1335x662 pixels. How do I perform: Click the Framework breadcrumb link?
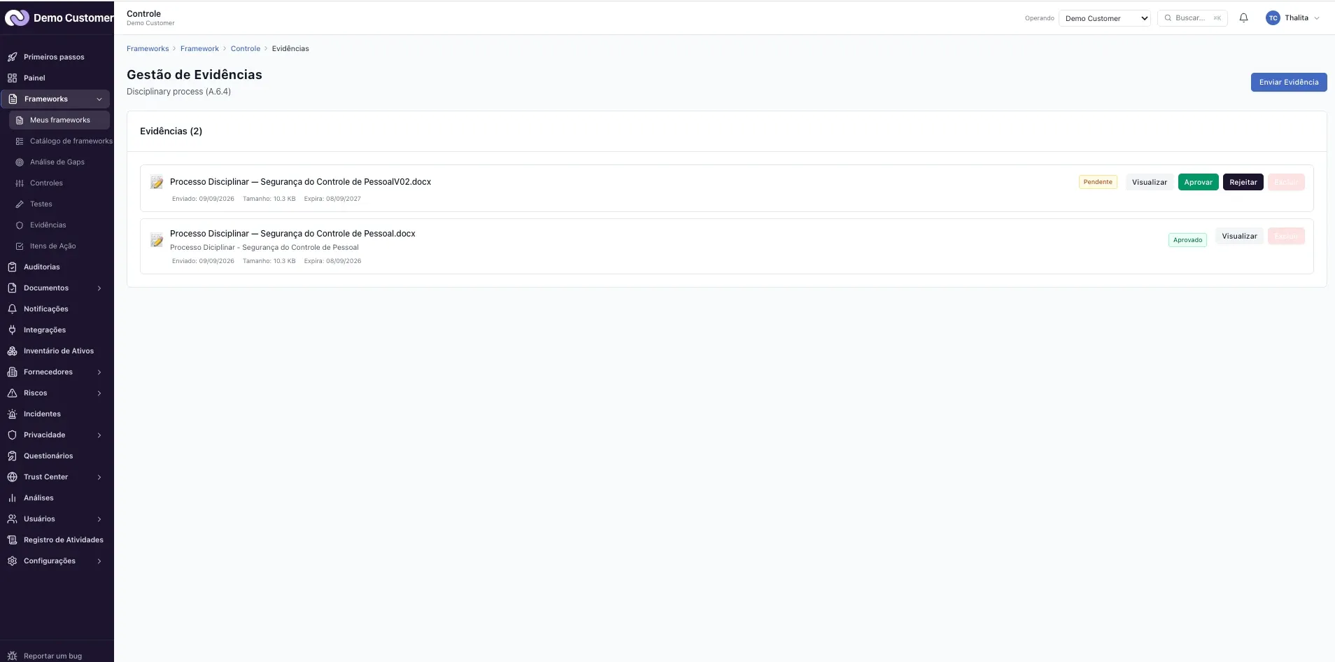pyautogui.click(x=199, y=48)
